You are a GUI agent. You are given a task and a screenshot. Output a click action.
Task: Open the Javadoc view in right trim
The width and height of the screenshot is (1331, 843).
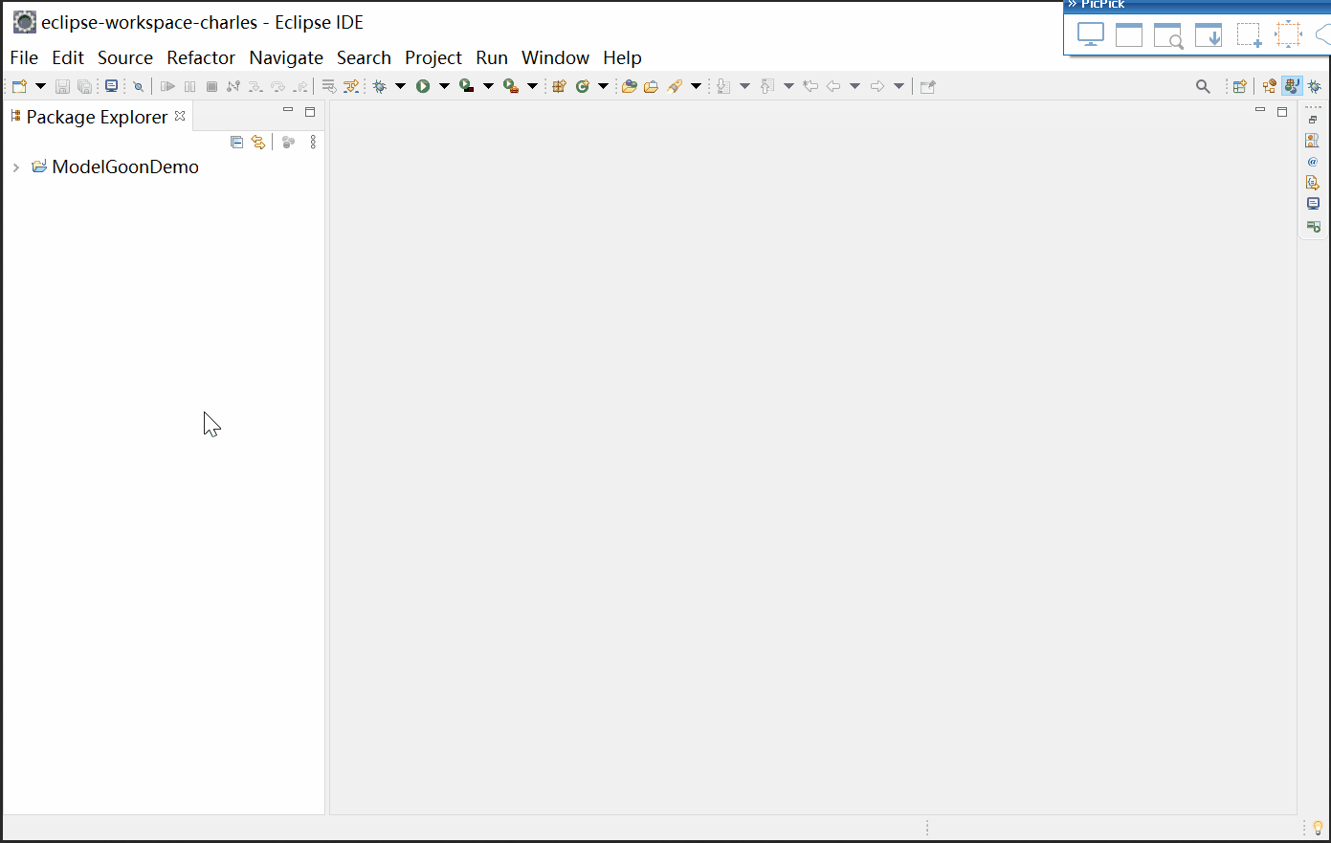[x=1313, y=162]
